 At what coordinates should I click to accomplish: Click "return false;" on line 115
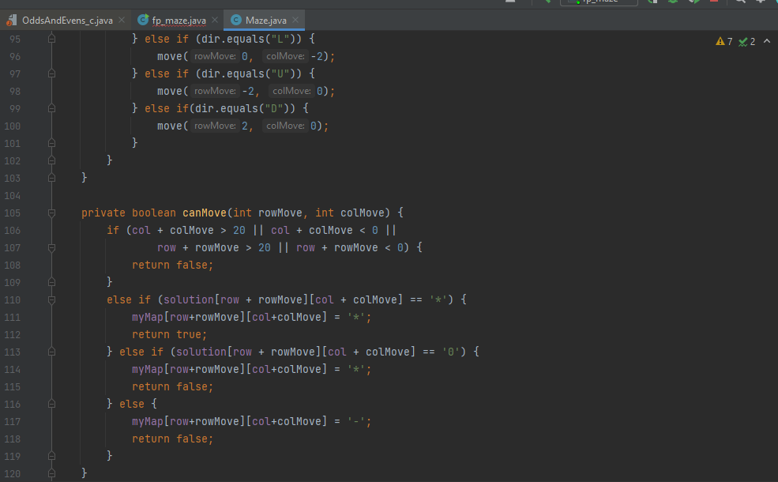point(173,386)
